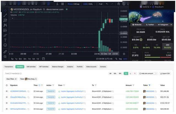The height and width of the screenshot is (114, 176).
Task: Open the token Telegram link
Action: (163, 25)
